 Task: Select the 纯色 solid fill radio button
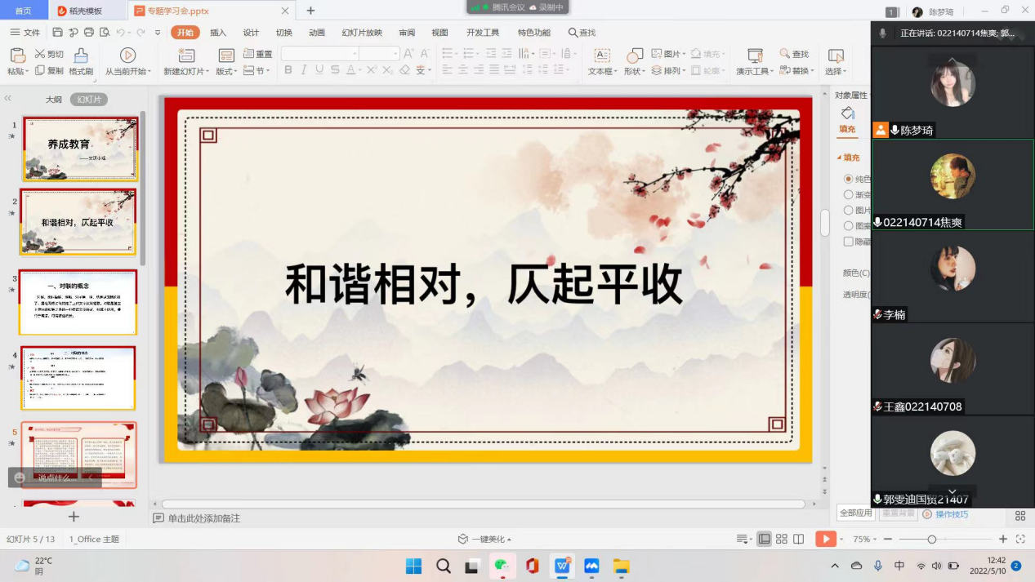point(848,179)
